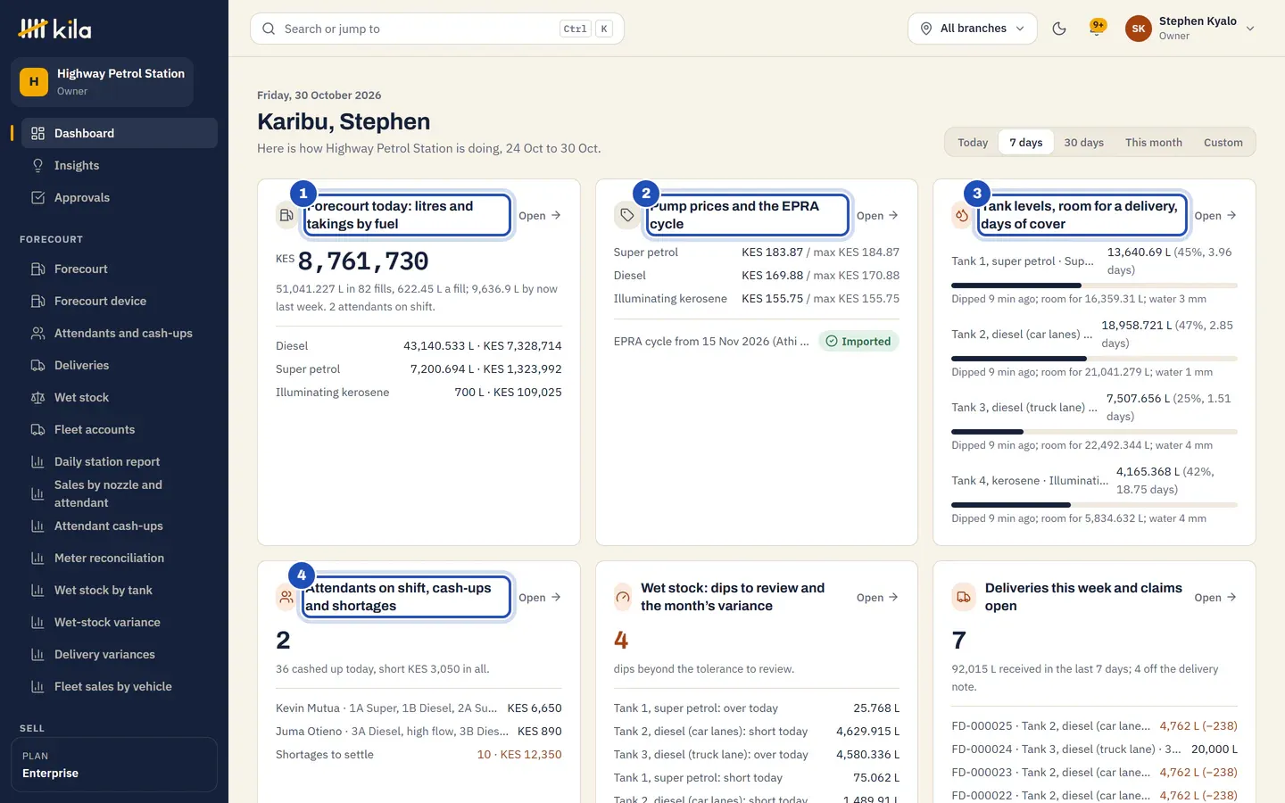This screenshot has height=803, width=1285.
Task: Expand Stephen Kyalo user menu chevron
Action: pos(1250,29)
